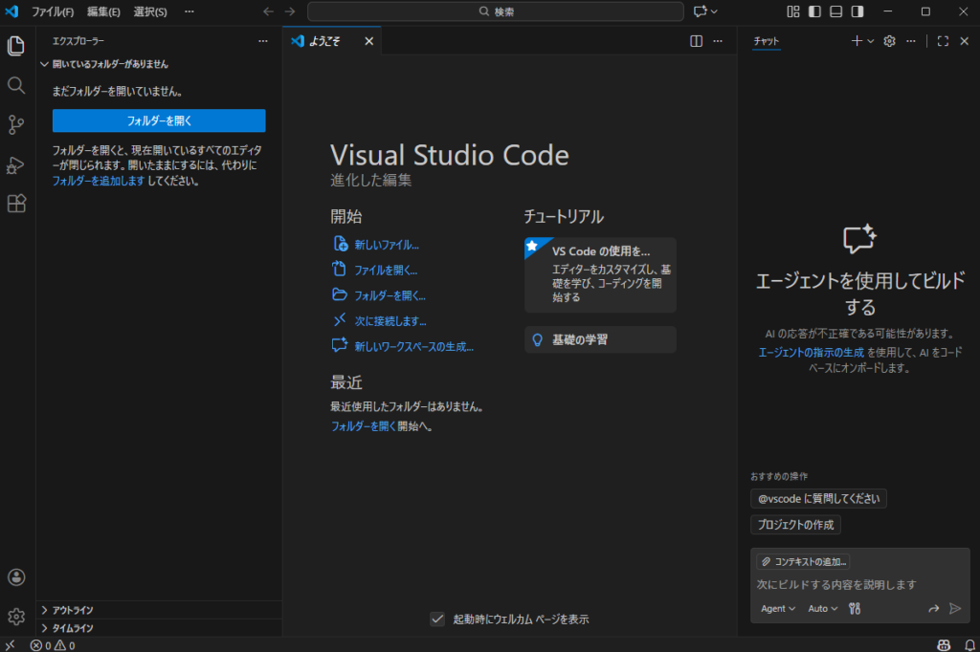The height and width of the screenshot is (652, 980).
Task: Uncheck 起動時にウェルカム ページを表示 checkbox
Action: click(x=437, y=619)
